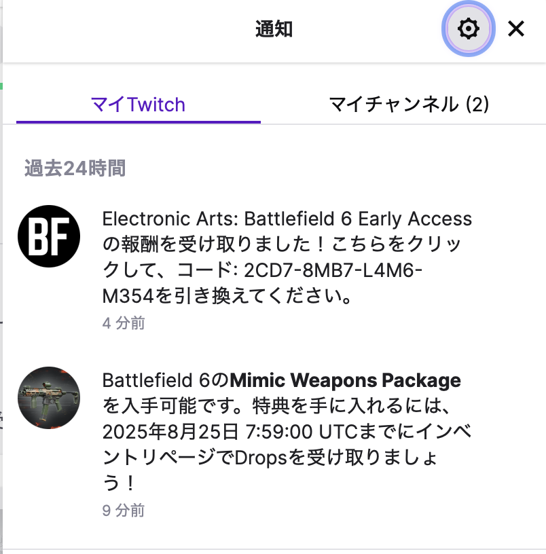Viewport: 546px width, 554px height.
Task: Click the (2) count on マイチャンネル tab
Action: [477, 105]
